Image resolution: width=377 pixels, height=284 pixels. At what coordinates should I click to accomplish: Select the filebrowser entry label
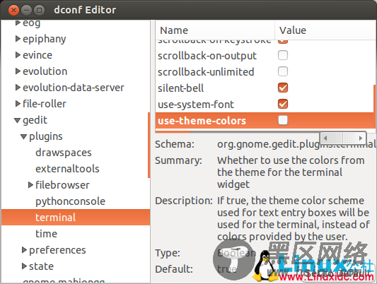pos(62,185)
